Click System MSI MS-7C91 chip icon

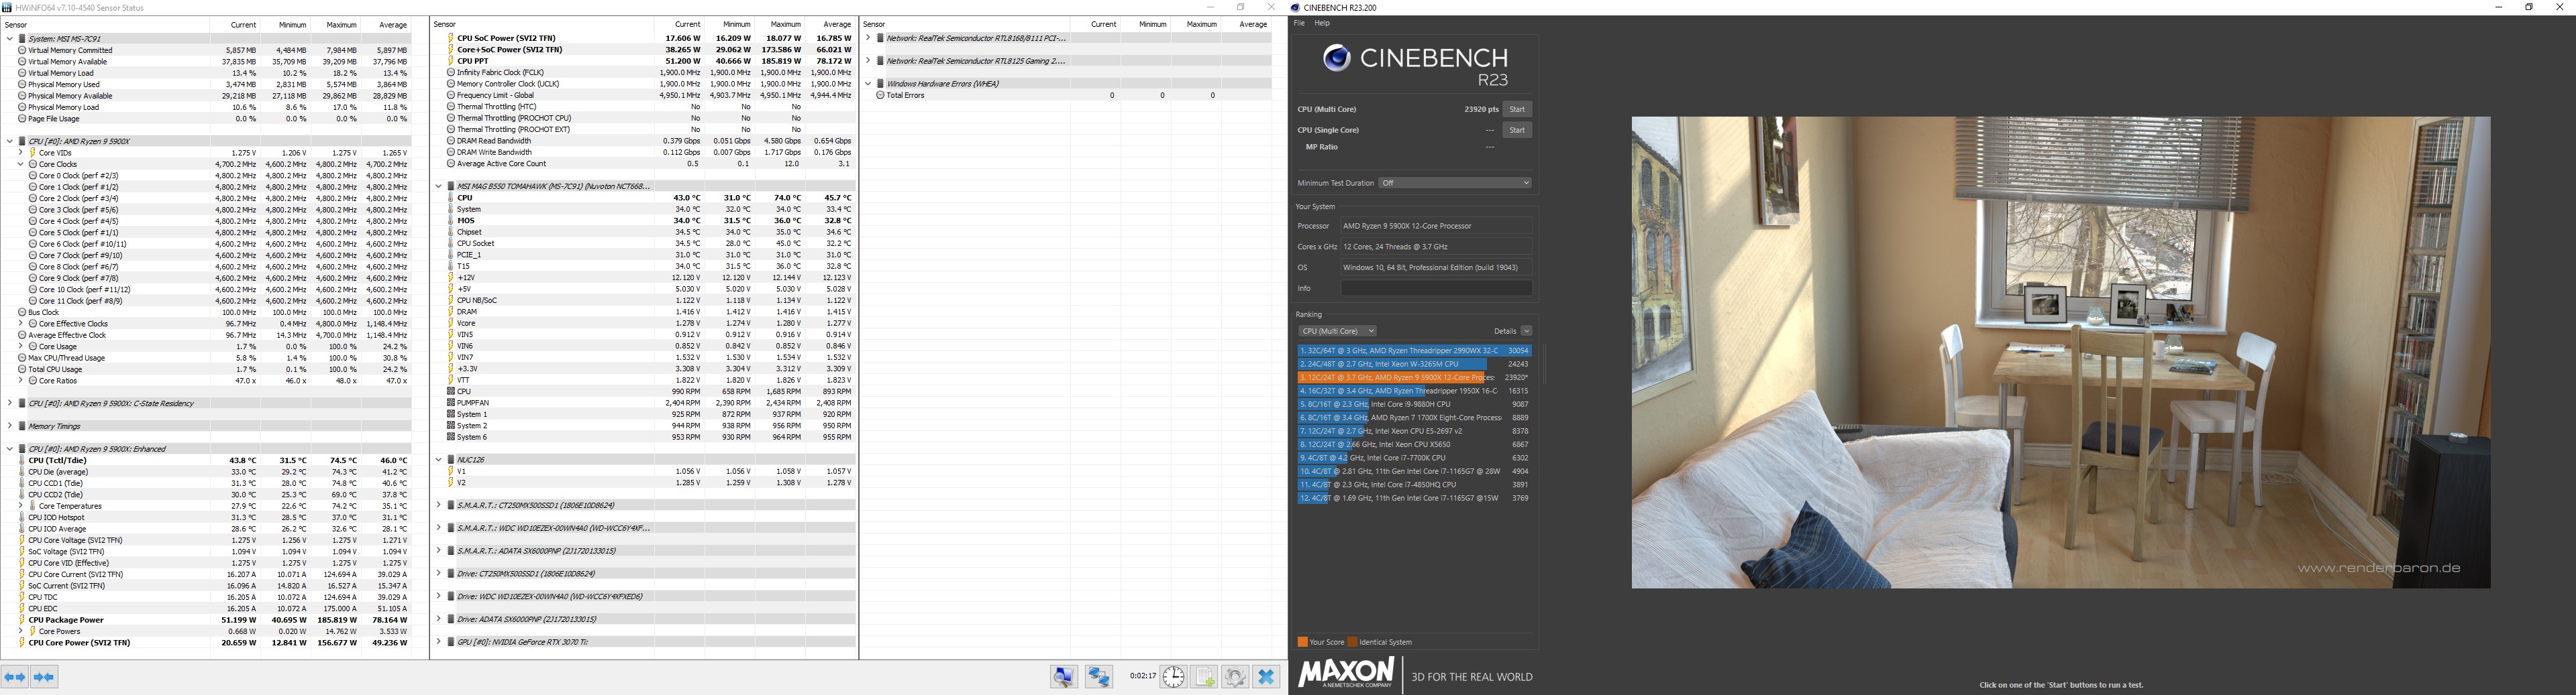tap(22, 39)
